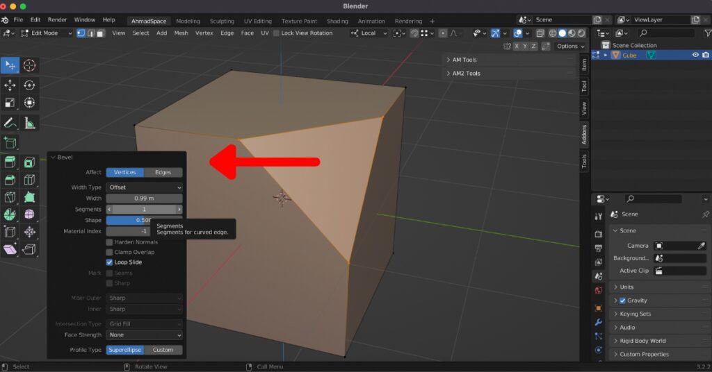
Task: Open the Width Type dropdown
Action: 145,187
